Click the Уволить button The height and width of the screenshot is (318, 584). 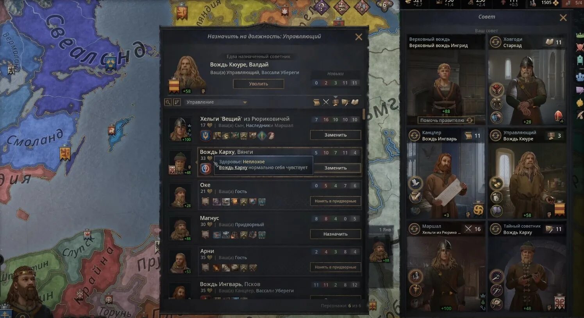(x=259, y=84)
